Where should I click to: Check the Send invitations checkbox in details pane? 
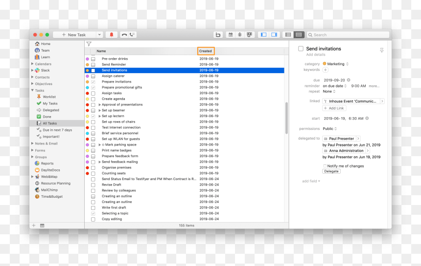301,48
